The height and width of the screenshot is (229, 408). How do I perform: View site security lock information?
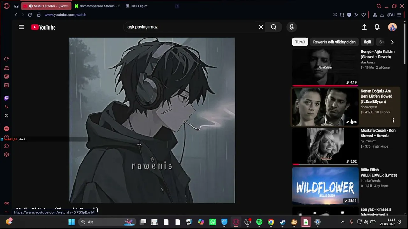point(39,15)
